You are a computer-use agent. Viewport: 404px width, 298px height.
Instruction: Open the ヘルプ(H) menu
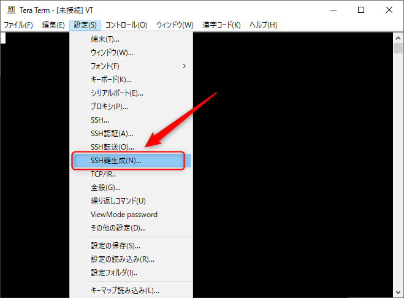point(264,25)
